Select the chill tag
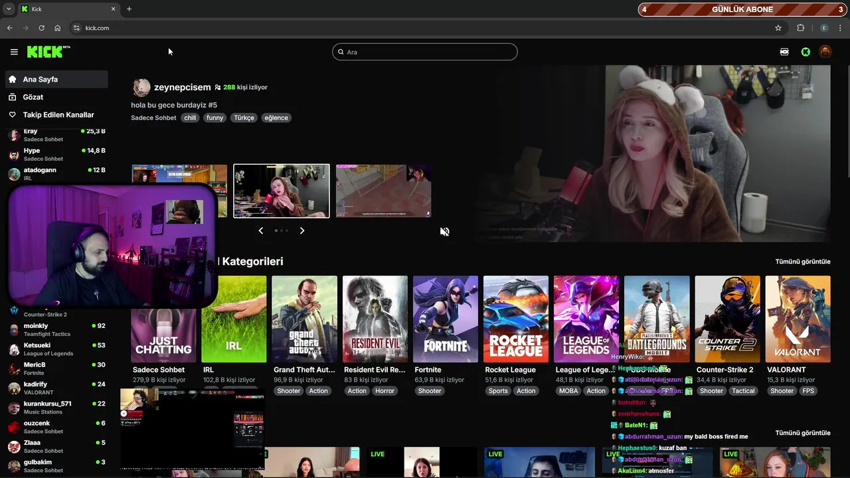 pos(190,118)
